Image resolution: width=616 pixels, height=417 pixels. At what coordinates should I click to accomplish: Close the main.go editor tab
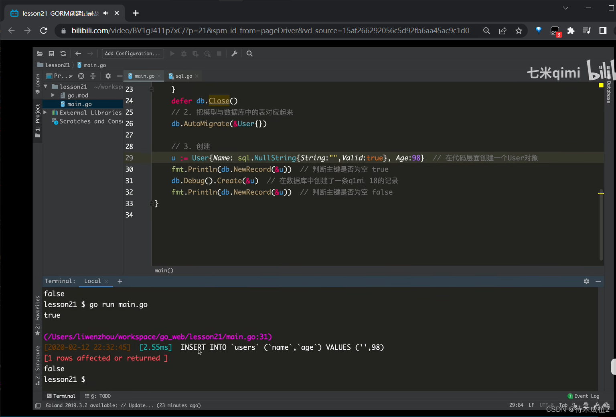159,76
